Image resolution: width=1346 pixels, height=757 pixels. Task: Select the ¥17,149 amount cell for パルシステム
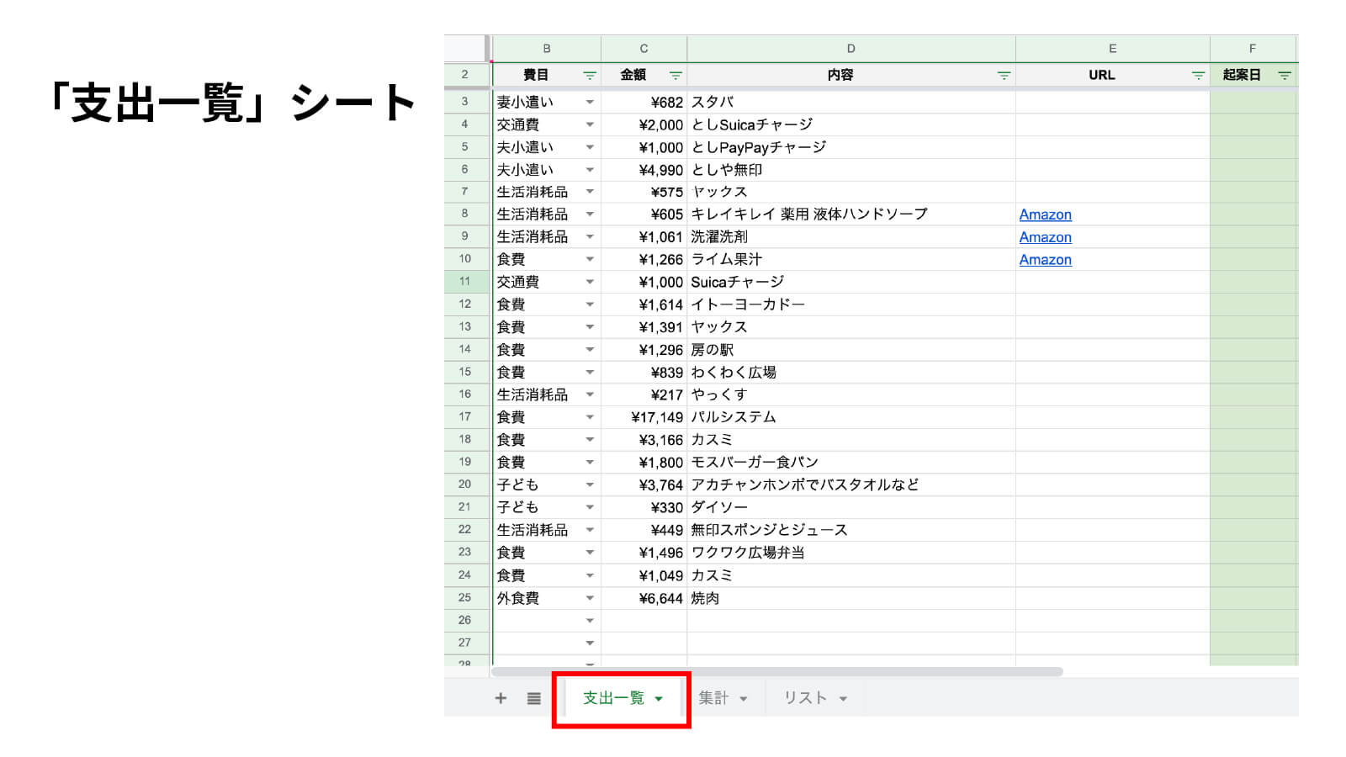(x=644, y=417)
